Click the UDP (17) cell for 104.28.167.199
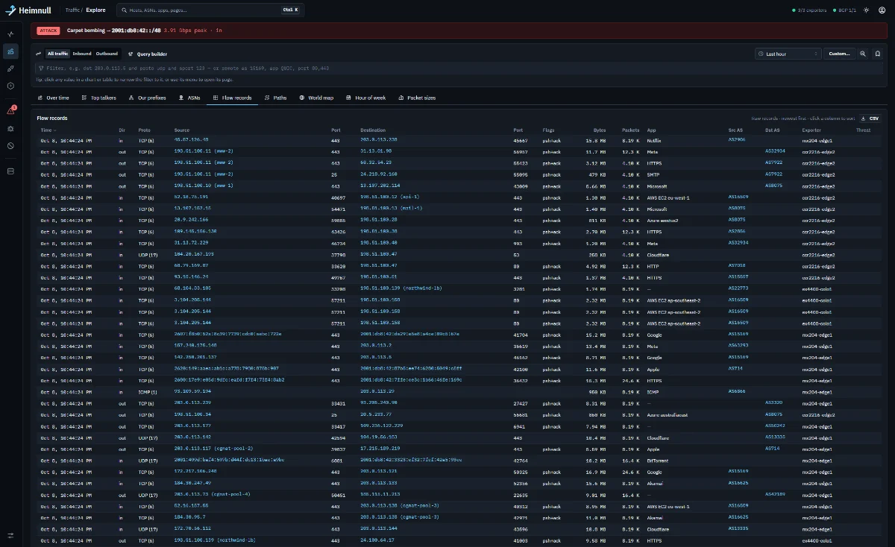 pos(147,254)
